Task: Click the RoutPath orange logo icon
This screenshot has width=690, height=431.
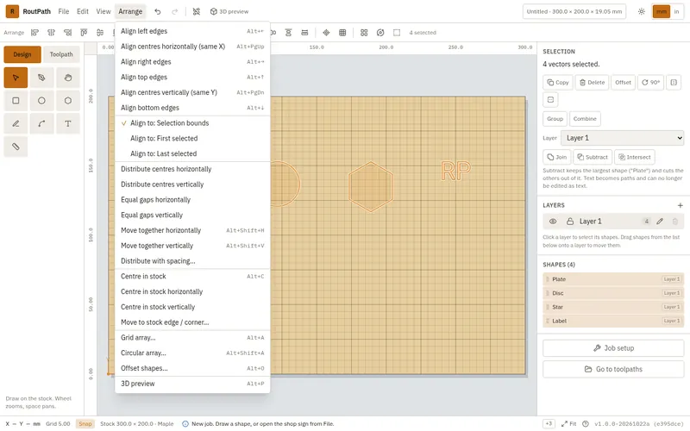Action: 12,11
